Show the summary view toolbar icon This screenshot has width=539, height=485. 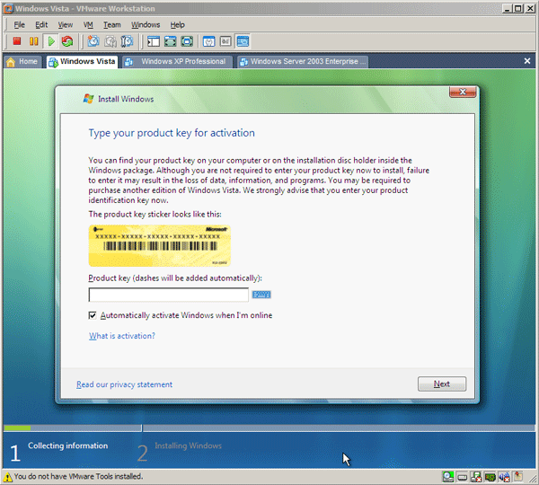pos(208,41)
